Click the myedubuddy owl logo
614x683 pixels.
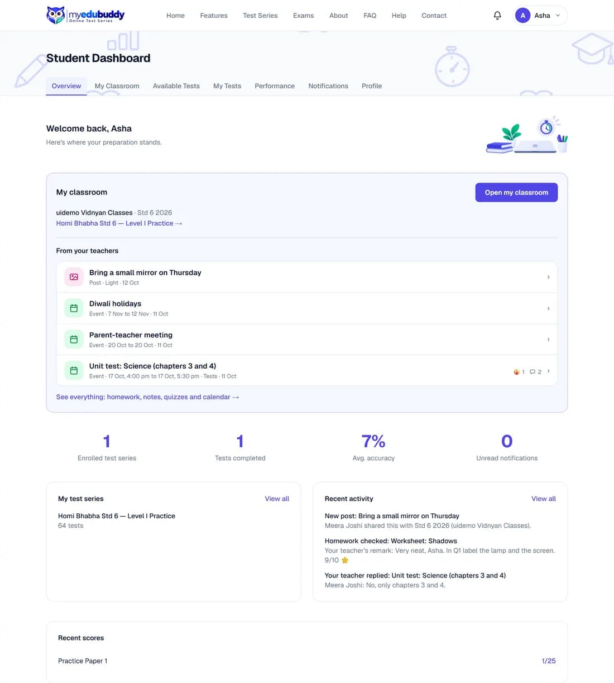pos(85,15)
